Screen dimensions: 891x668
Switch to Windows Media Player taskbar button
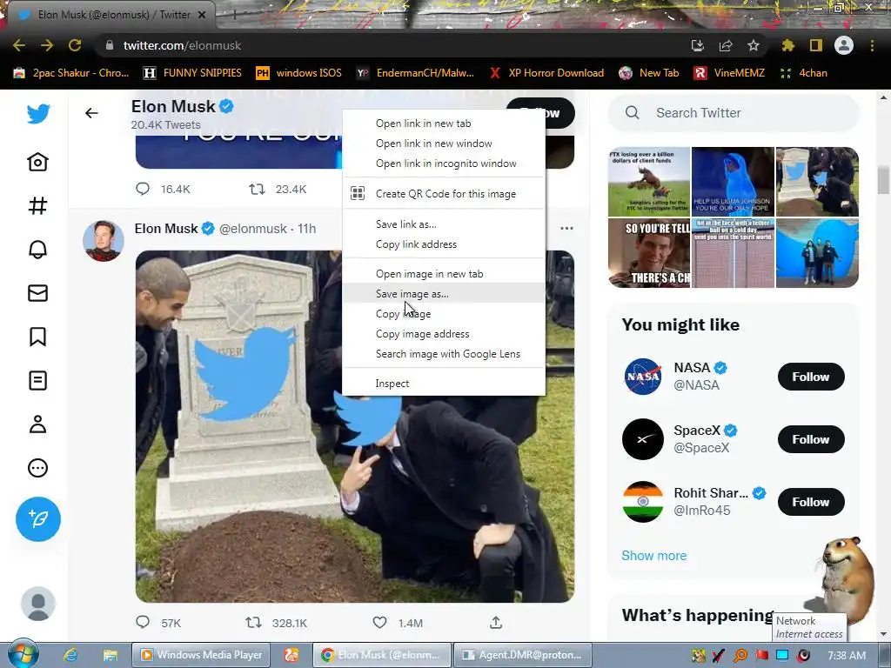tap(201, 655)
